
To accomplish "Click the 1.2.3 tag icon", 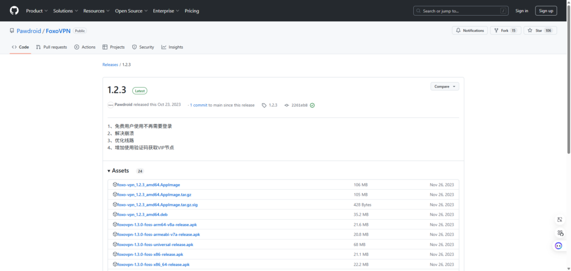I will [x=264, y=105].
